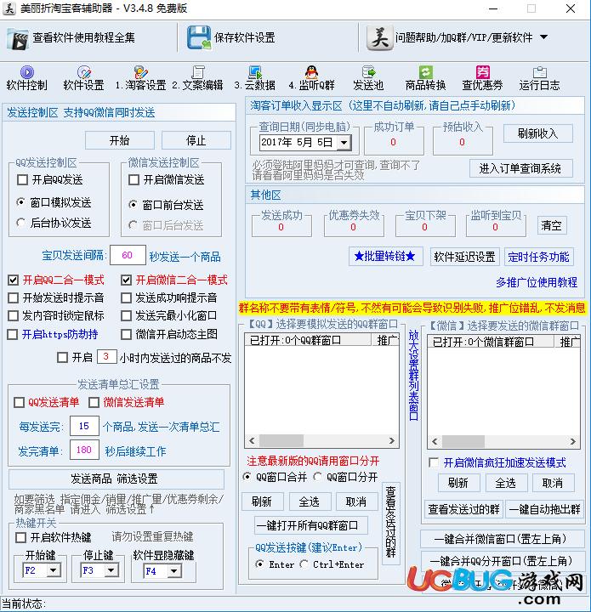Viewport: 591px width, 612px height.
Task: Click the 美 help logo icon
Action: [380, 37]
